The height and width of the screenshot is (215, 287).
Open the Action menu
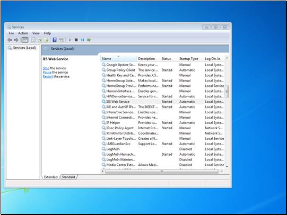tap(23, 33)
